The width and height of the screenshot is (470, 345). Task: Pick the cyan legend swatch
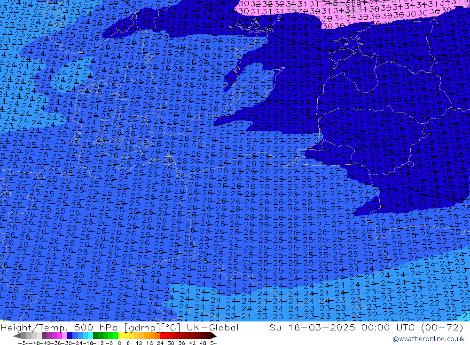point(90,336)
